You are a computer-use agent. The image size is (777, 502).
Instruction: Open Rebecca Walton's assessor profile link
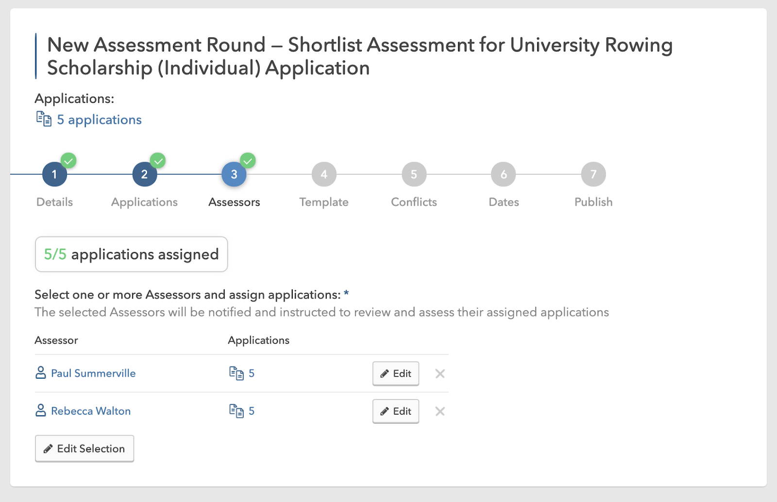[x=91, y=411]
